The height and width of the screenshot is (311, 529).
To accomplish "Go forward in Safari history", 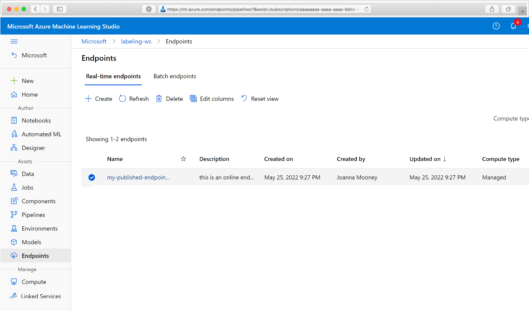I will (x=45, y=9).
